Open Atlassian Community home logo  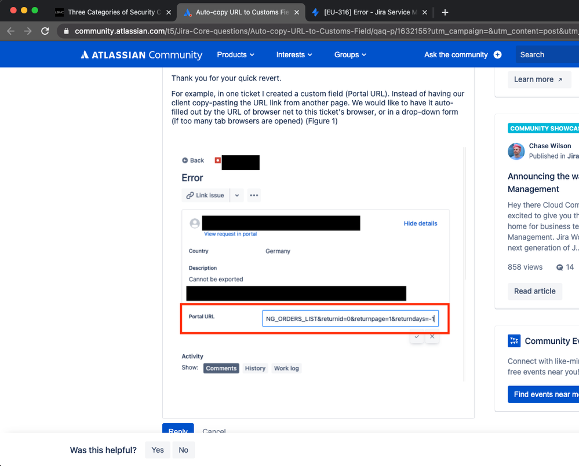tap(141, 54)
